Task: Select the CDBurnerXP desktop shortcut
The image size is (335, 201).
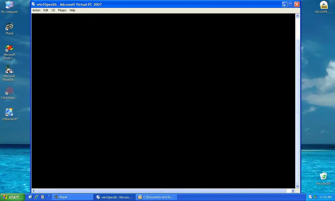Action: 9,114
